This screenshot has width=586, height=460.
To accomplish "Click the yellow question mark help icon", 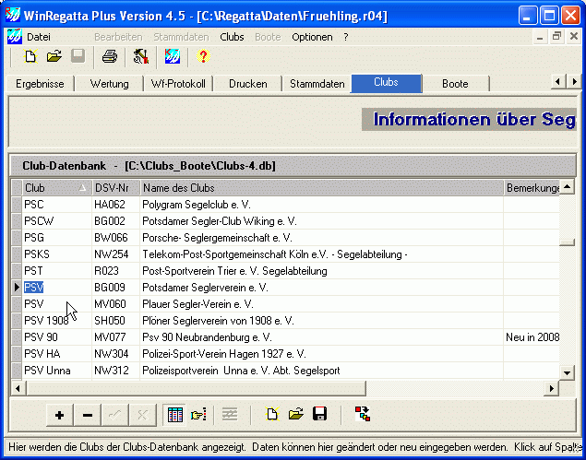I will click(x=203, y=57).
